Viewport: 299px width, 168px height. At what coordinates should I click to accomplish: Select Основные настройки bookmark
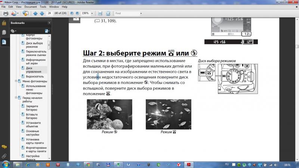(x=33, y=133)
